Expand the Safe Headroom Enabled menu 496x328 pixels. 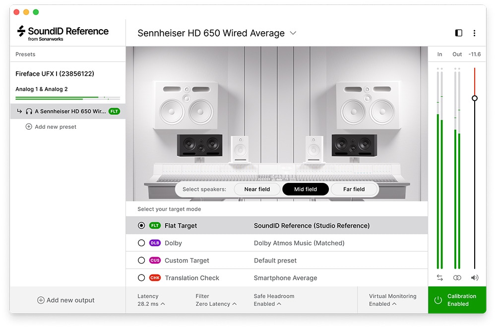pyautogui.click(x=274, y=300)
